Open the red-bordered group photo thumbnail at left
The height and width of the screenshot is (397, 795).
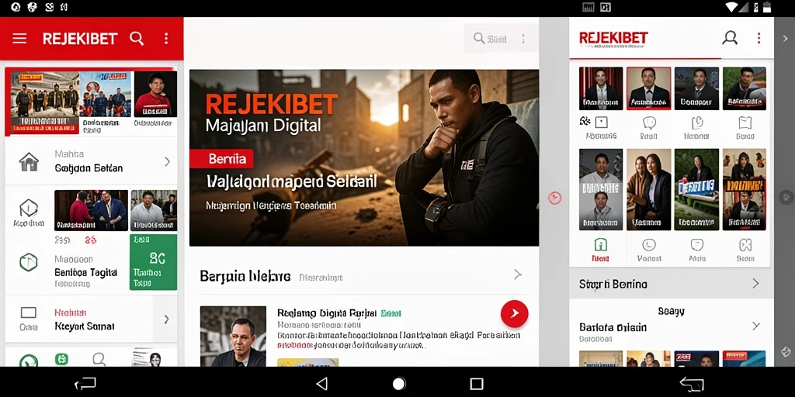pyautogui.click(x=44, y=102)
